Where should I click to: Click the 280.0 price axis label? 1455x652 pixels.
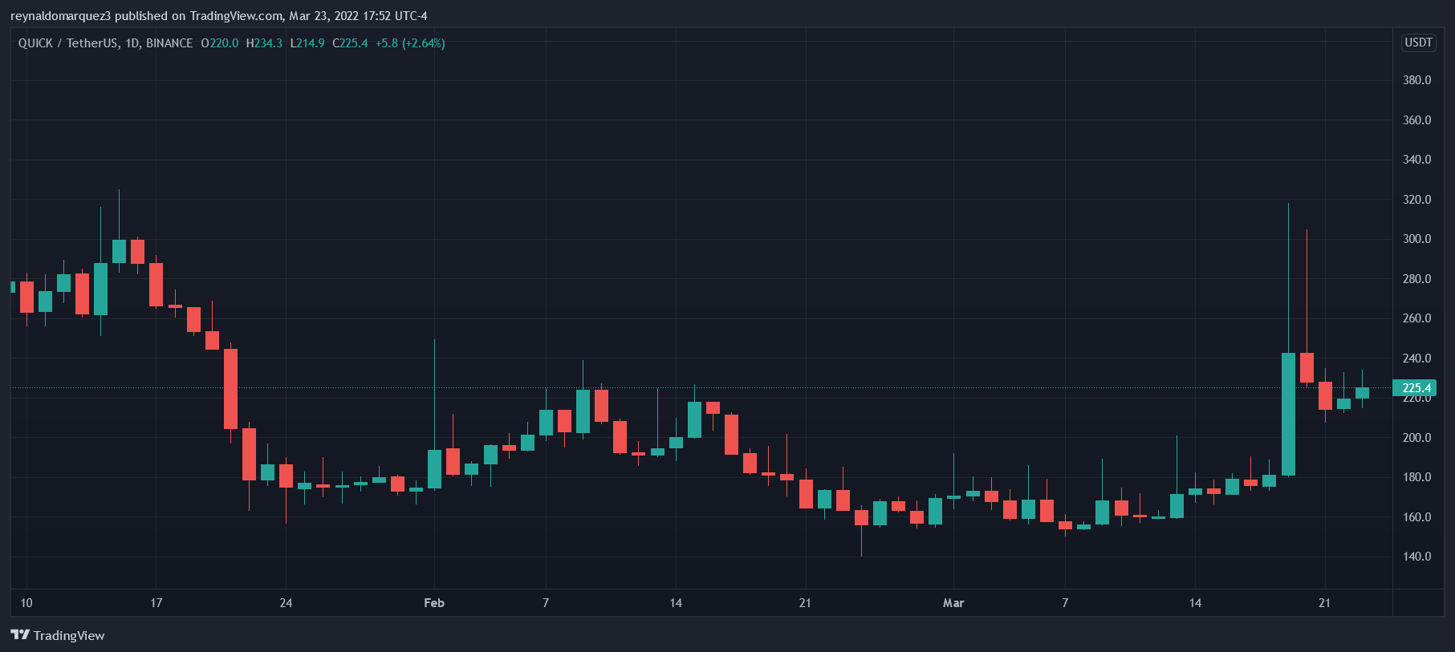pos(1416,279)
